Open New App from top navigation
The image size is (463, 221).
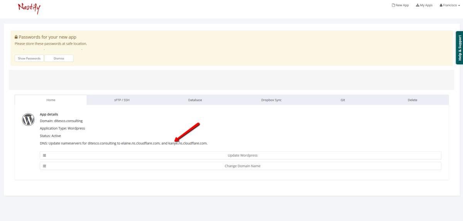click(x=400, y=5)
